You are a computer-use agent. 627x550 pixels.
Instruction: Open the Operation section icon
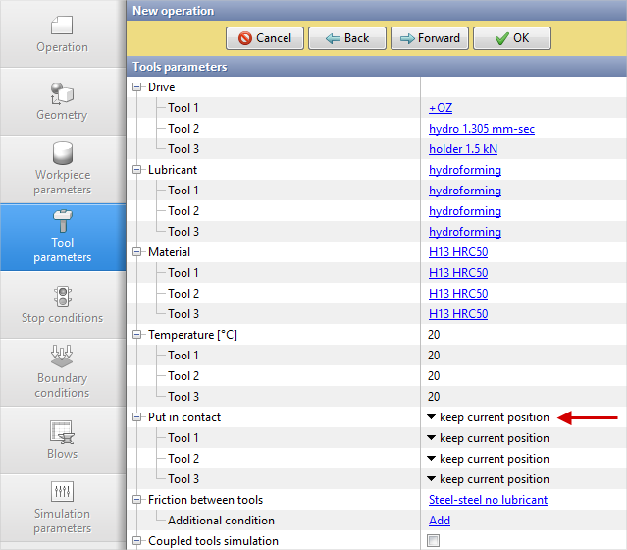(x=62, y=25)
